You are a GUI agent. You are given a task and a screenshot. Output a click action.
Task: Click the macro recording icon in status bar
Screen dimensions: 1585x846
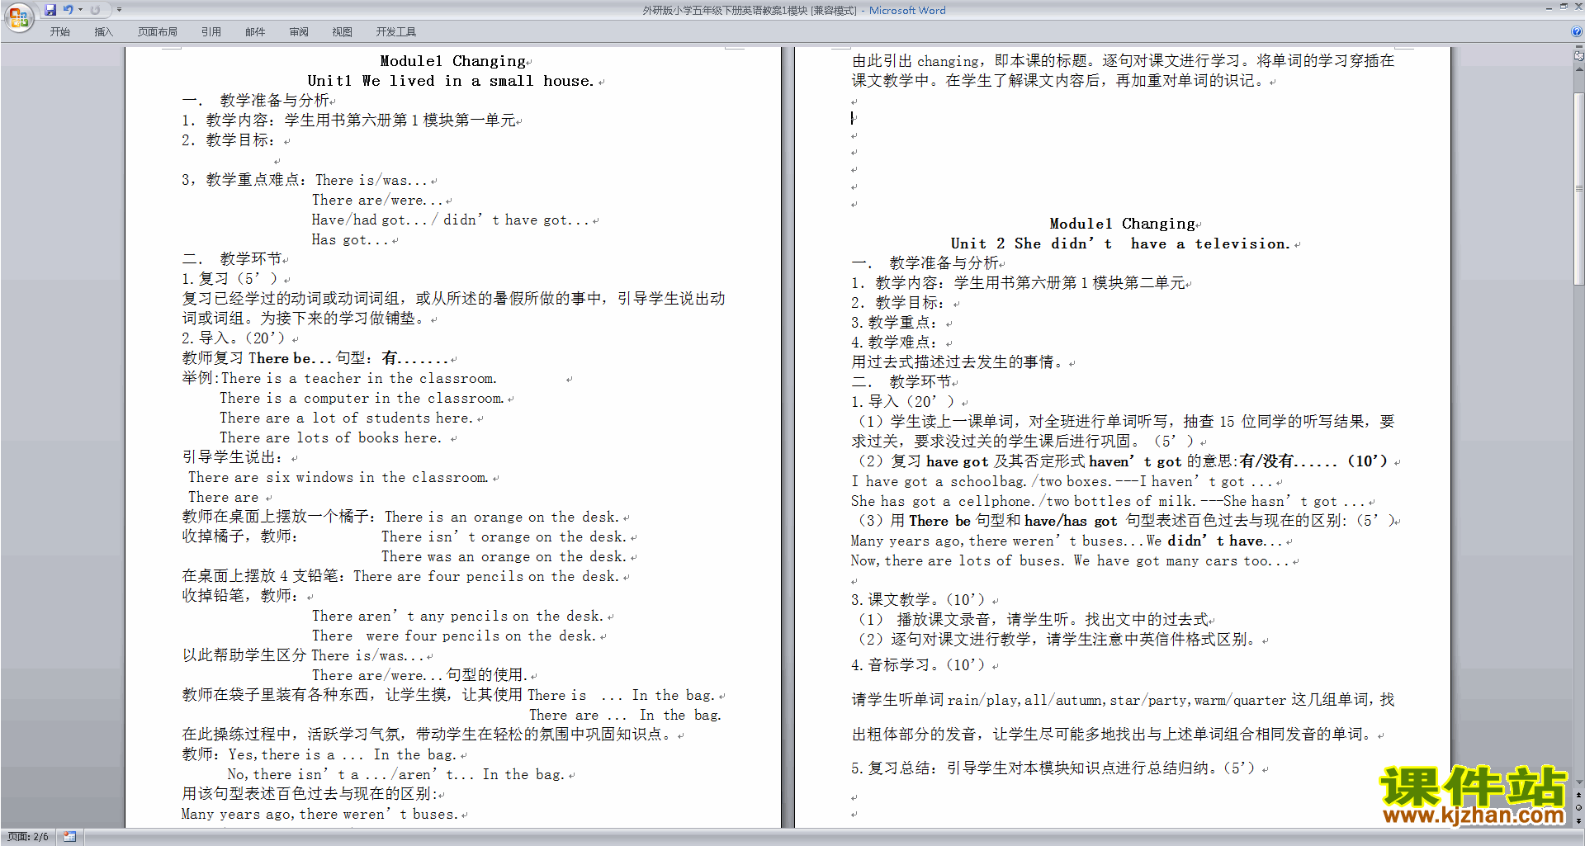(69, 837)
